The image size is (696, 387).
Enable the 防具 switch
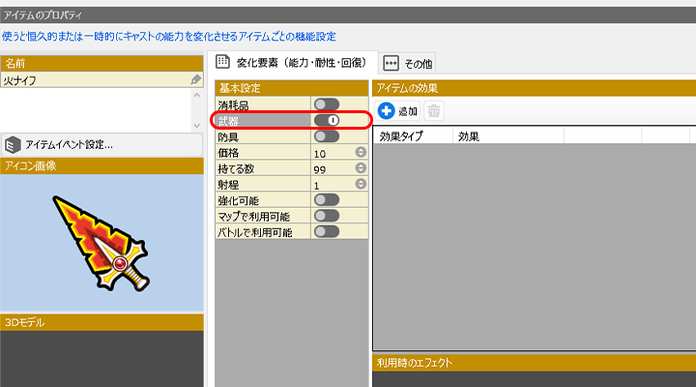click(x=327, y=136)
